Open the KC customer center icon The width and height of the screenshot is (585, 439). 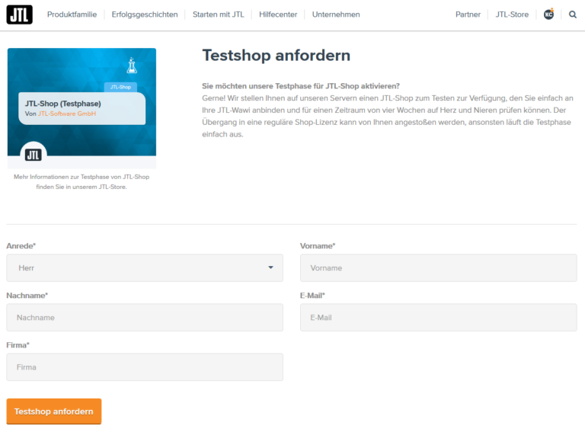point(548,14)
